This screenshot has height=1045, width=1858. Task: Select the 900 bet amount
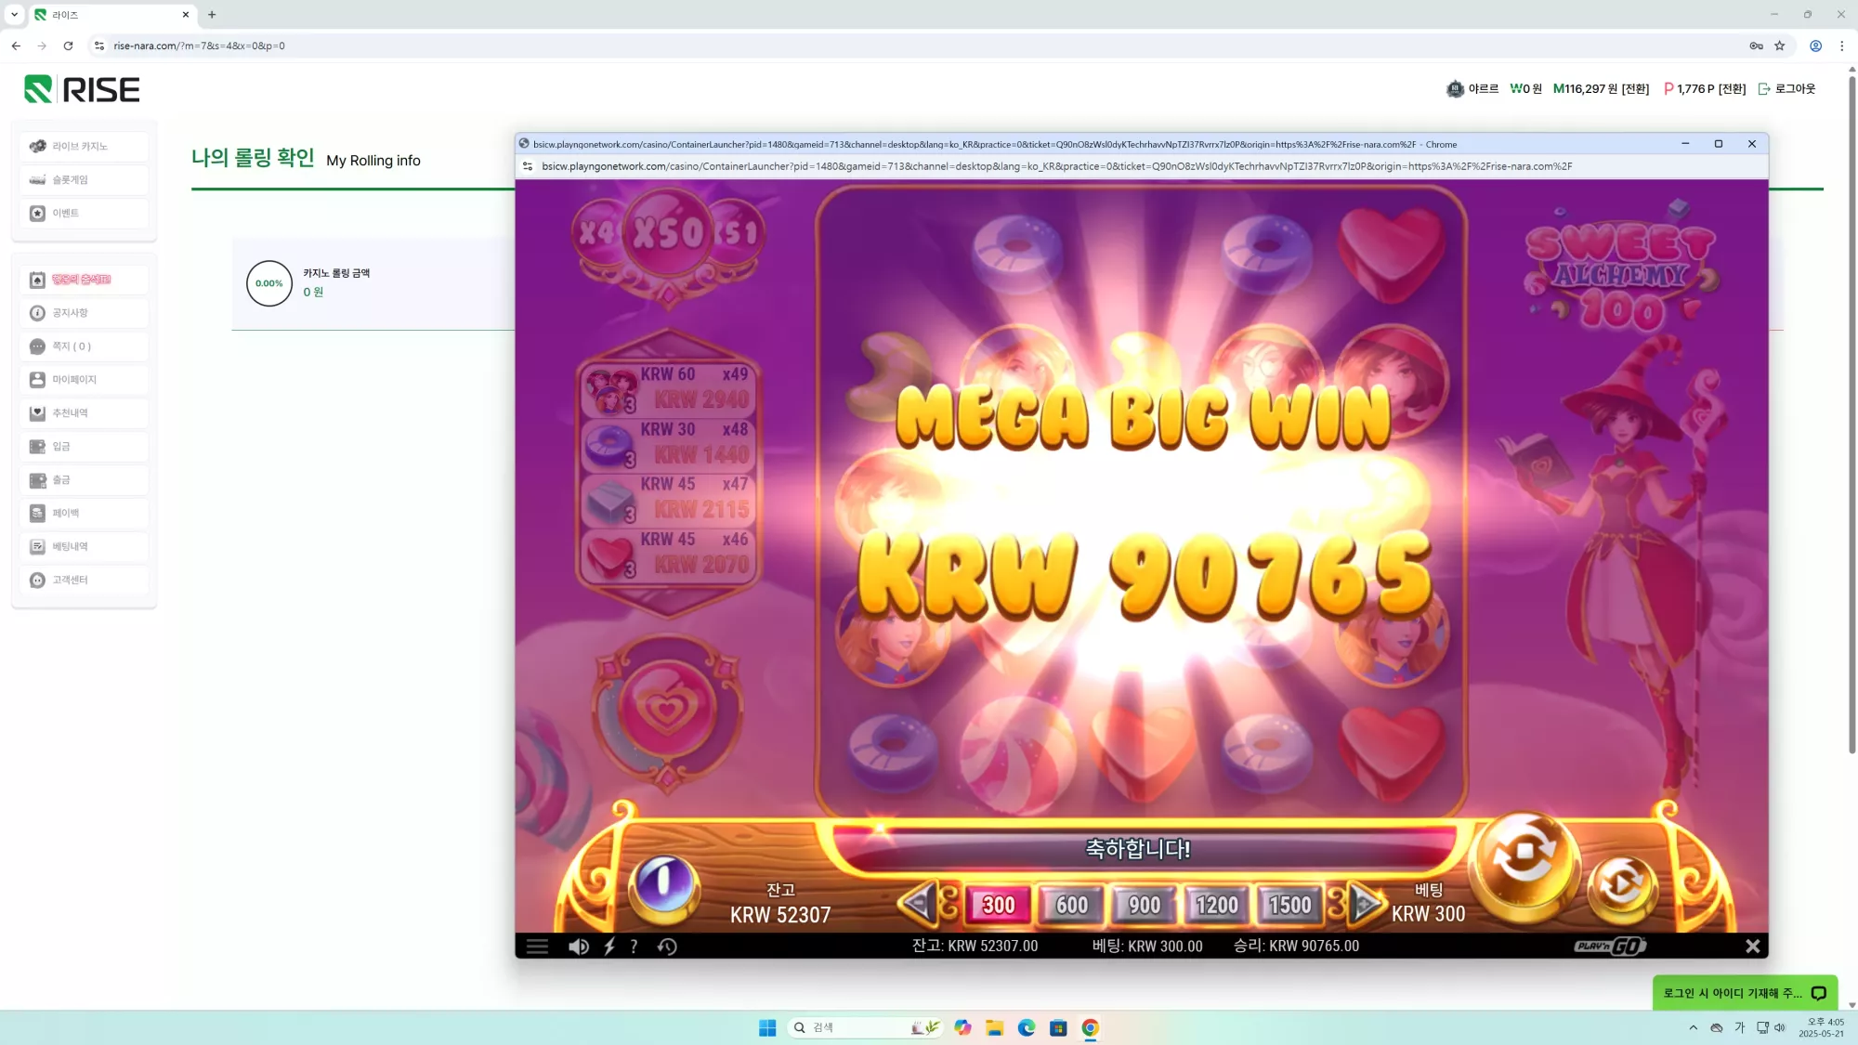coord(1144,904)
